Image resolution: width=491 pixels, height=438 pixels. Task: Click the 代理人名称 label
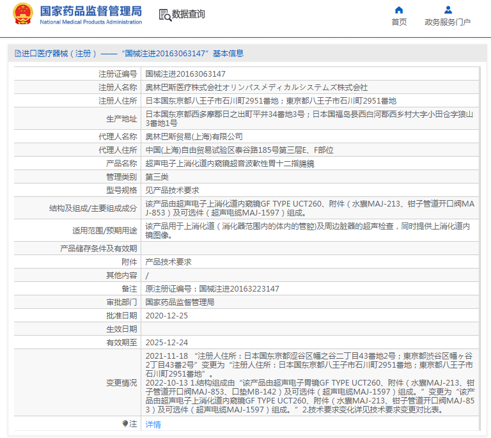coord(118,136)
